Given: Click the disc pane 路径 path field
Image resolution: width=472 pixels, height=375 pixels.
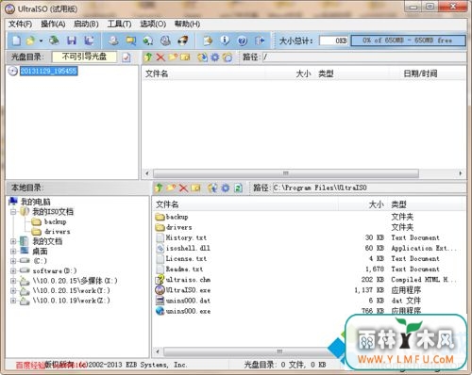Looking at the screenshot, I should (x=364, y=57).
